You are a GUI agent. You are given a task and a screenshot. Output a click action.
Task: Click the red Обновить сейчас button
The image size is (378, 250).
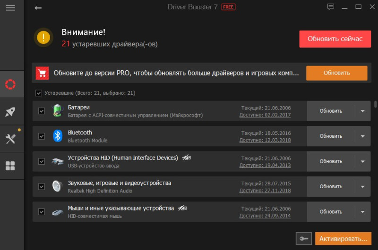[335, 39]
